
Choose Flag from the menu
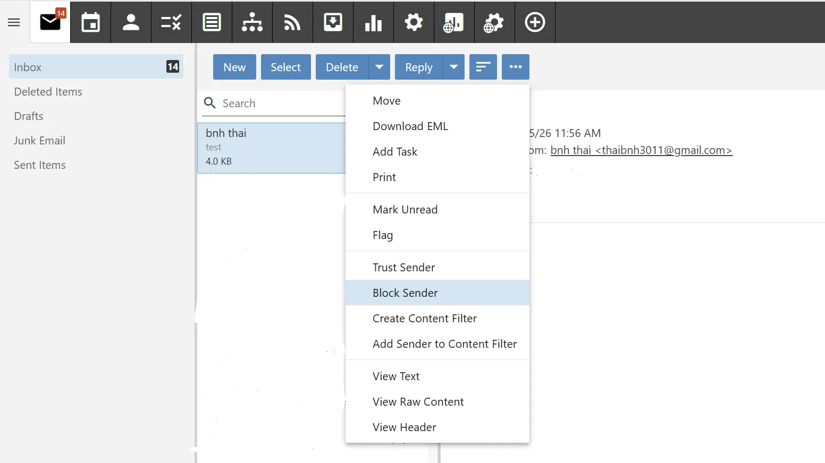pyautogui.click(x=437, y=235)
